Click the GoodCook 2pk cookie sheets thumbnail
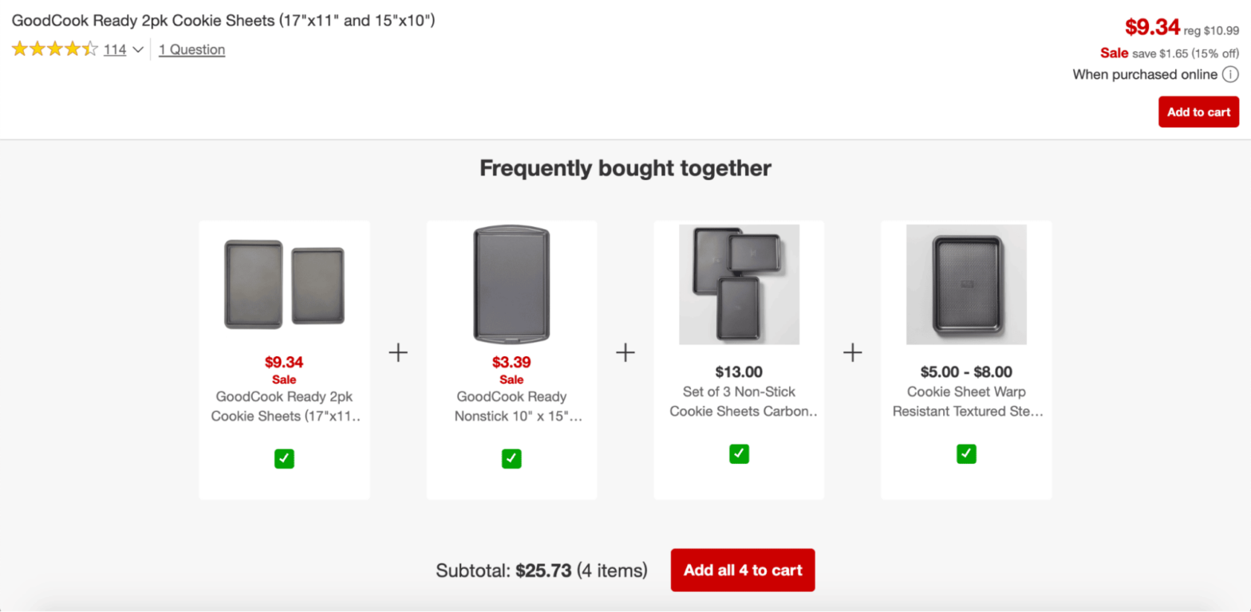Viewport: 1251px width, 612px height. click(284, 284)
